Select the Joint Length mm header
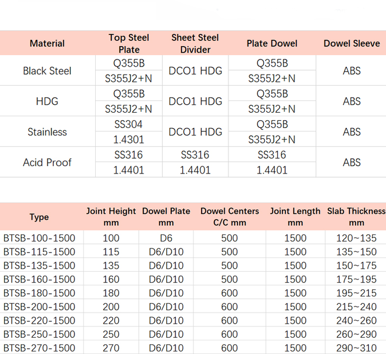 tap(295, 217)
